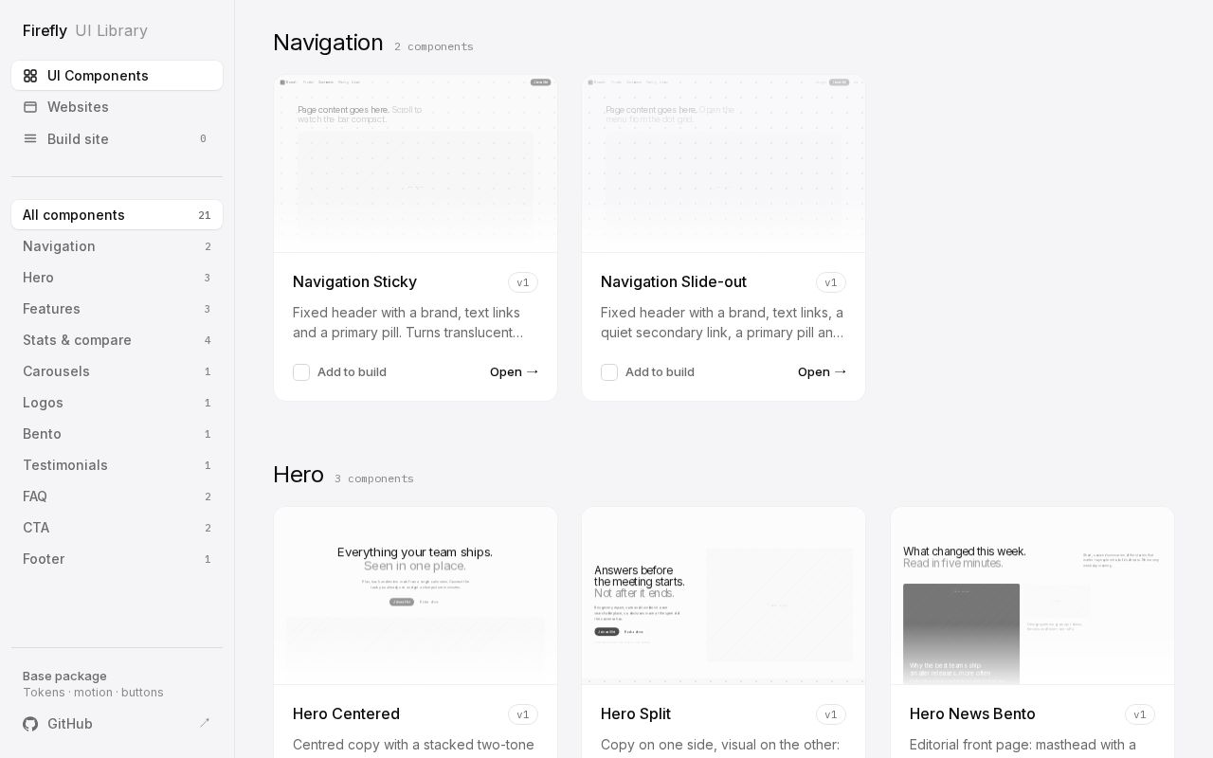Filter by Hero category
1213x758 pixels.
117,278
